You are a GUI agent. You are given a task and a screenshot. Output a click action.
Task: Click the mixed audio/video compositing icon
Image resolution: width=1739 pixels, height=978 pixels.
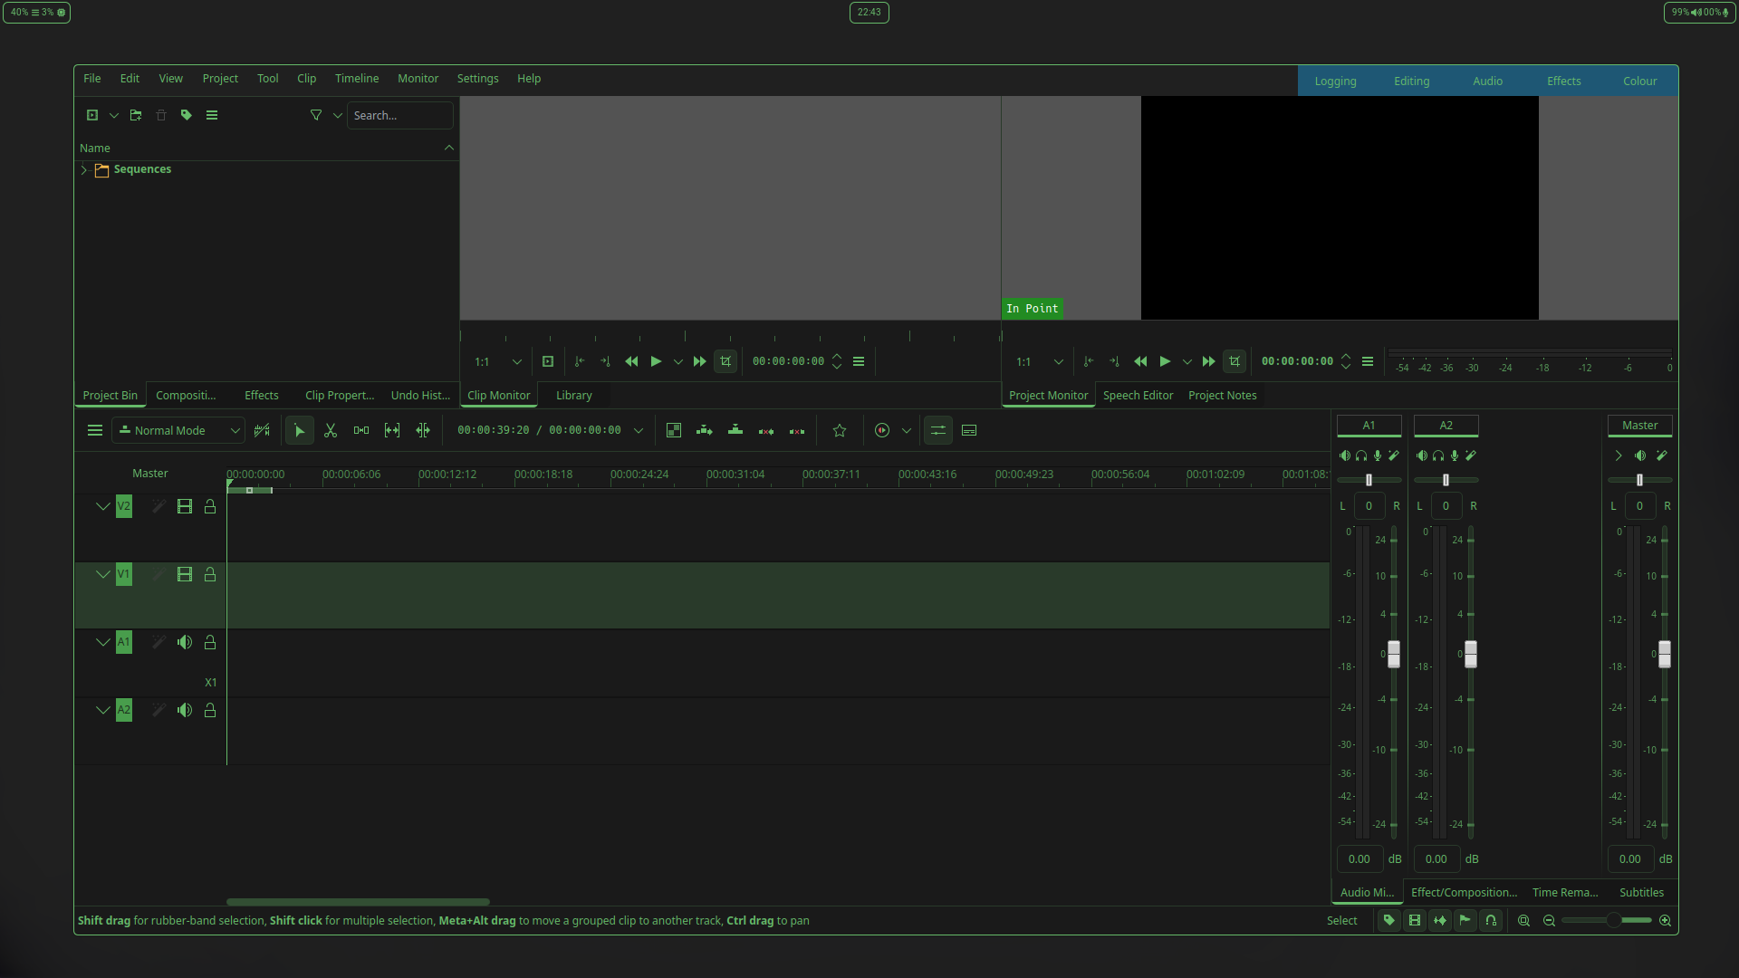(x=674, y=431)
